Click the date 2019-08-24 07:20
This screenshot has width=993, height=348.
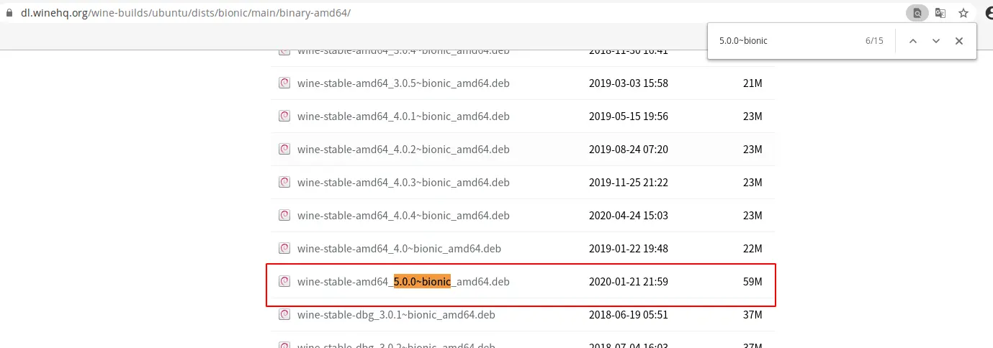pyautogui.click(x=629, y=149)
